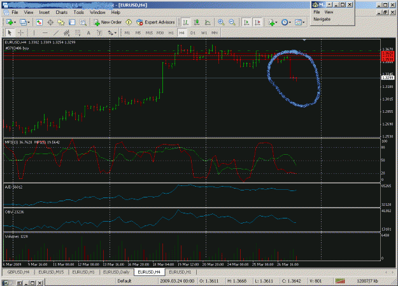Select the M30 timeframe
Image resolution: width=398 pixels, height=286 pixels.
click(x=160, y=32)
